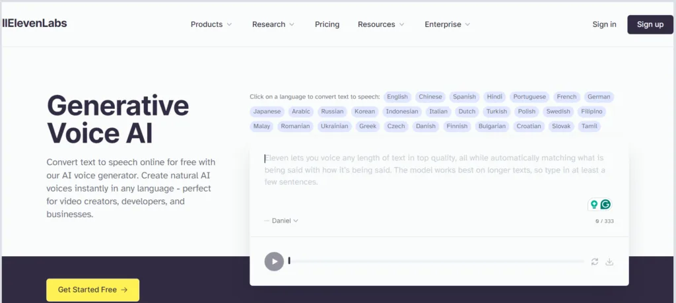This screenshot has width=676, height=303.
Task: Select the Arabic language chip
Action: coord(301,112)
